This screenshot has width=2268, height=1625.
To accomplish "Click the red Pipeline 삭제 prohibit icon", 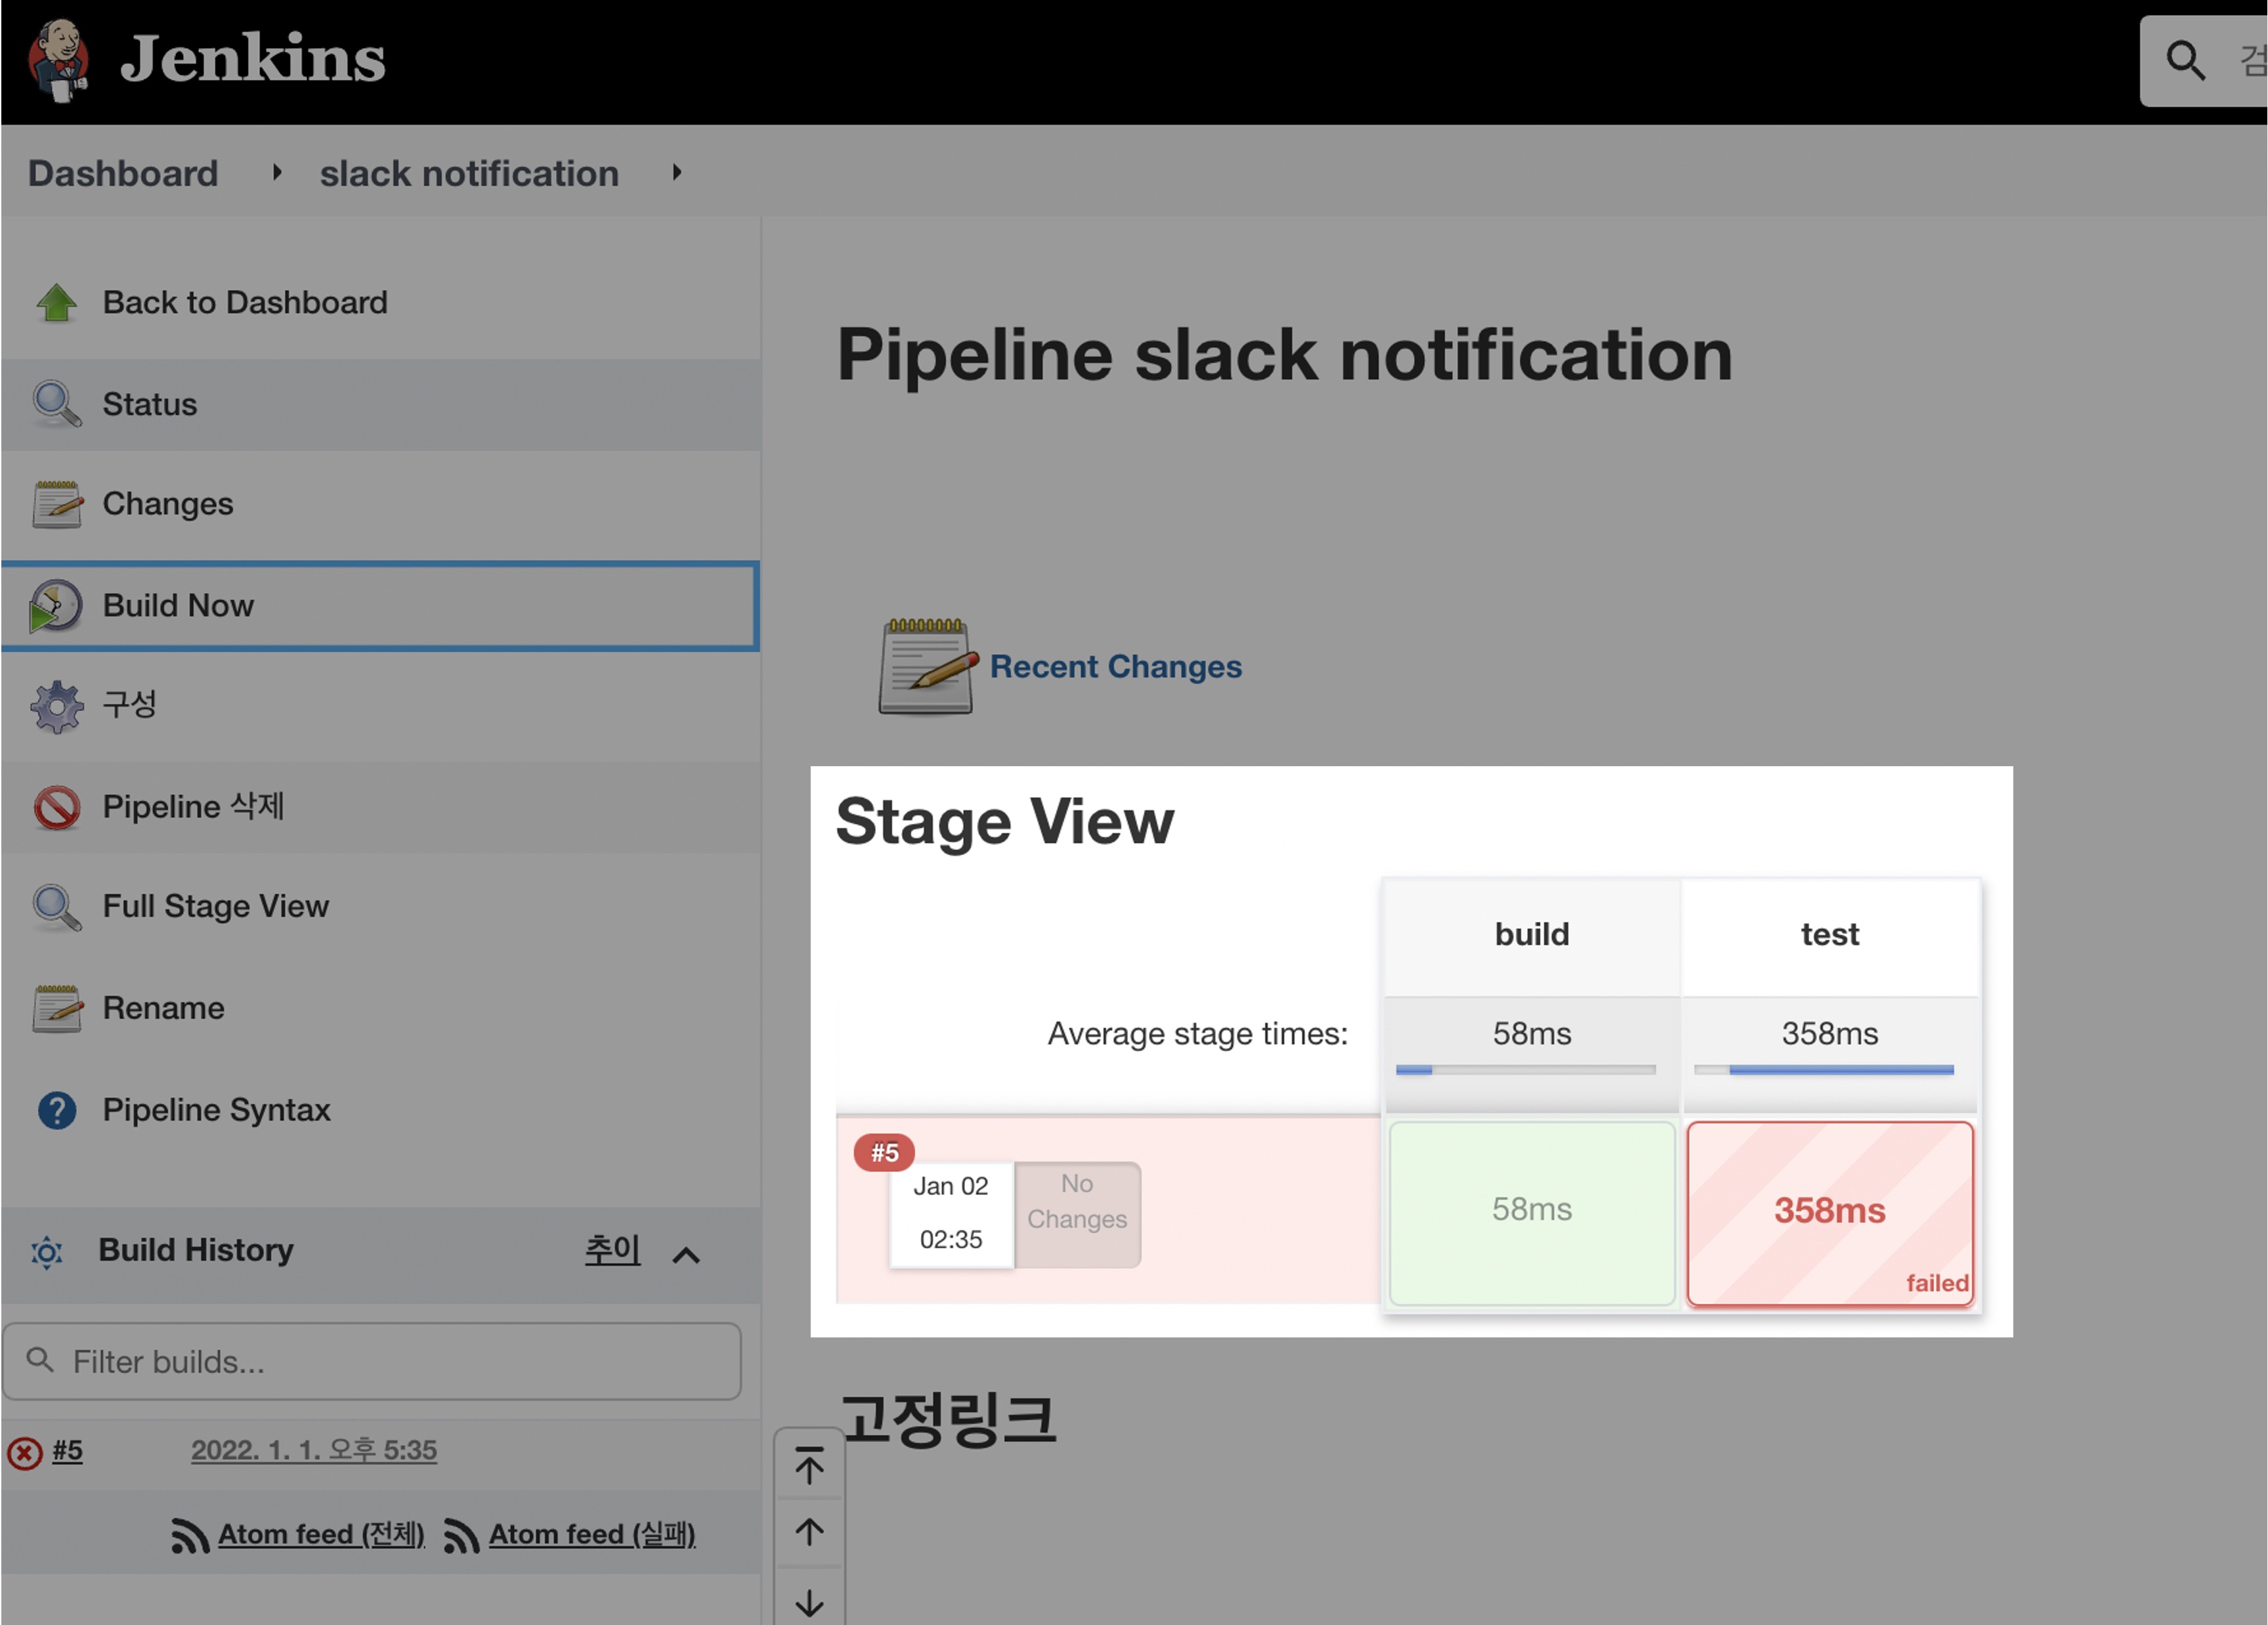I will tap(56, 808).
